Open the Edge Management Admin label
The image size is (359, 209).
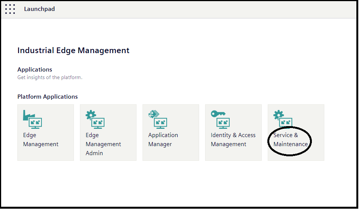[x=103, y=144]
